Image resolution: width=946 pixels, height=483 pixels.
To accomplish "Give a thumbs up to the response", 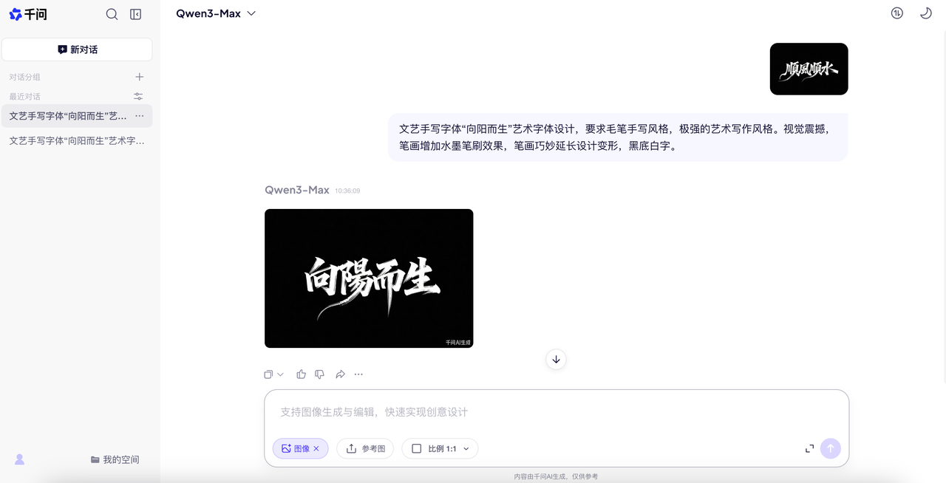I will [x=301, y=374].
